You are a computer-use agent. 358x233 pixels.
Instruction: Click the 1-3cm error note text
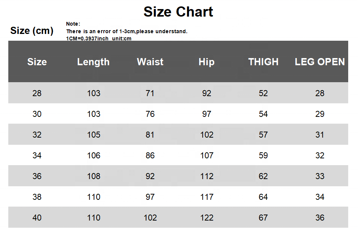tap(127, 31)
